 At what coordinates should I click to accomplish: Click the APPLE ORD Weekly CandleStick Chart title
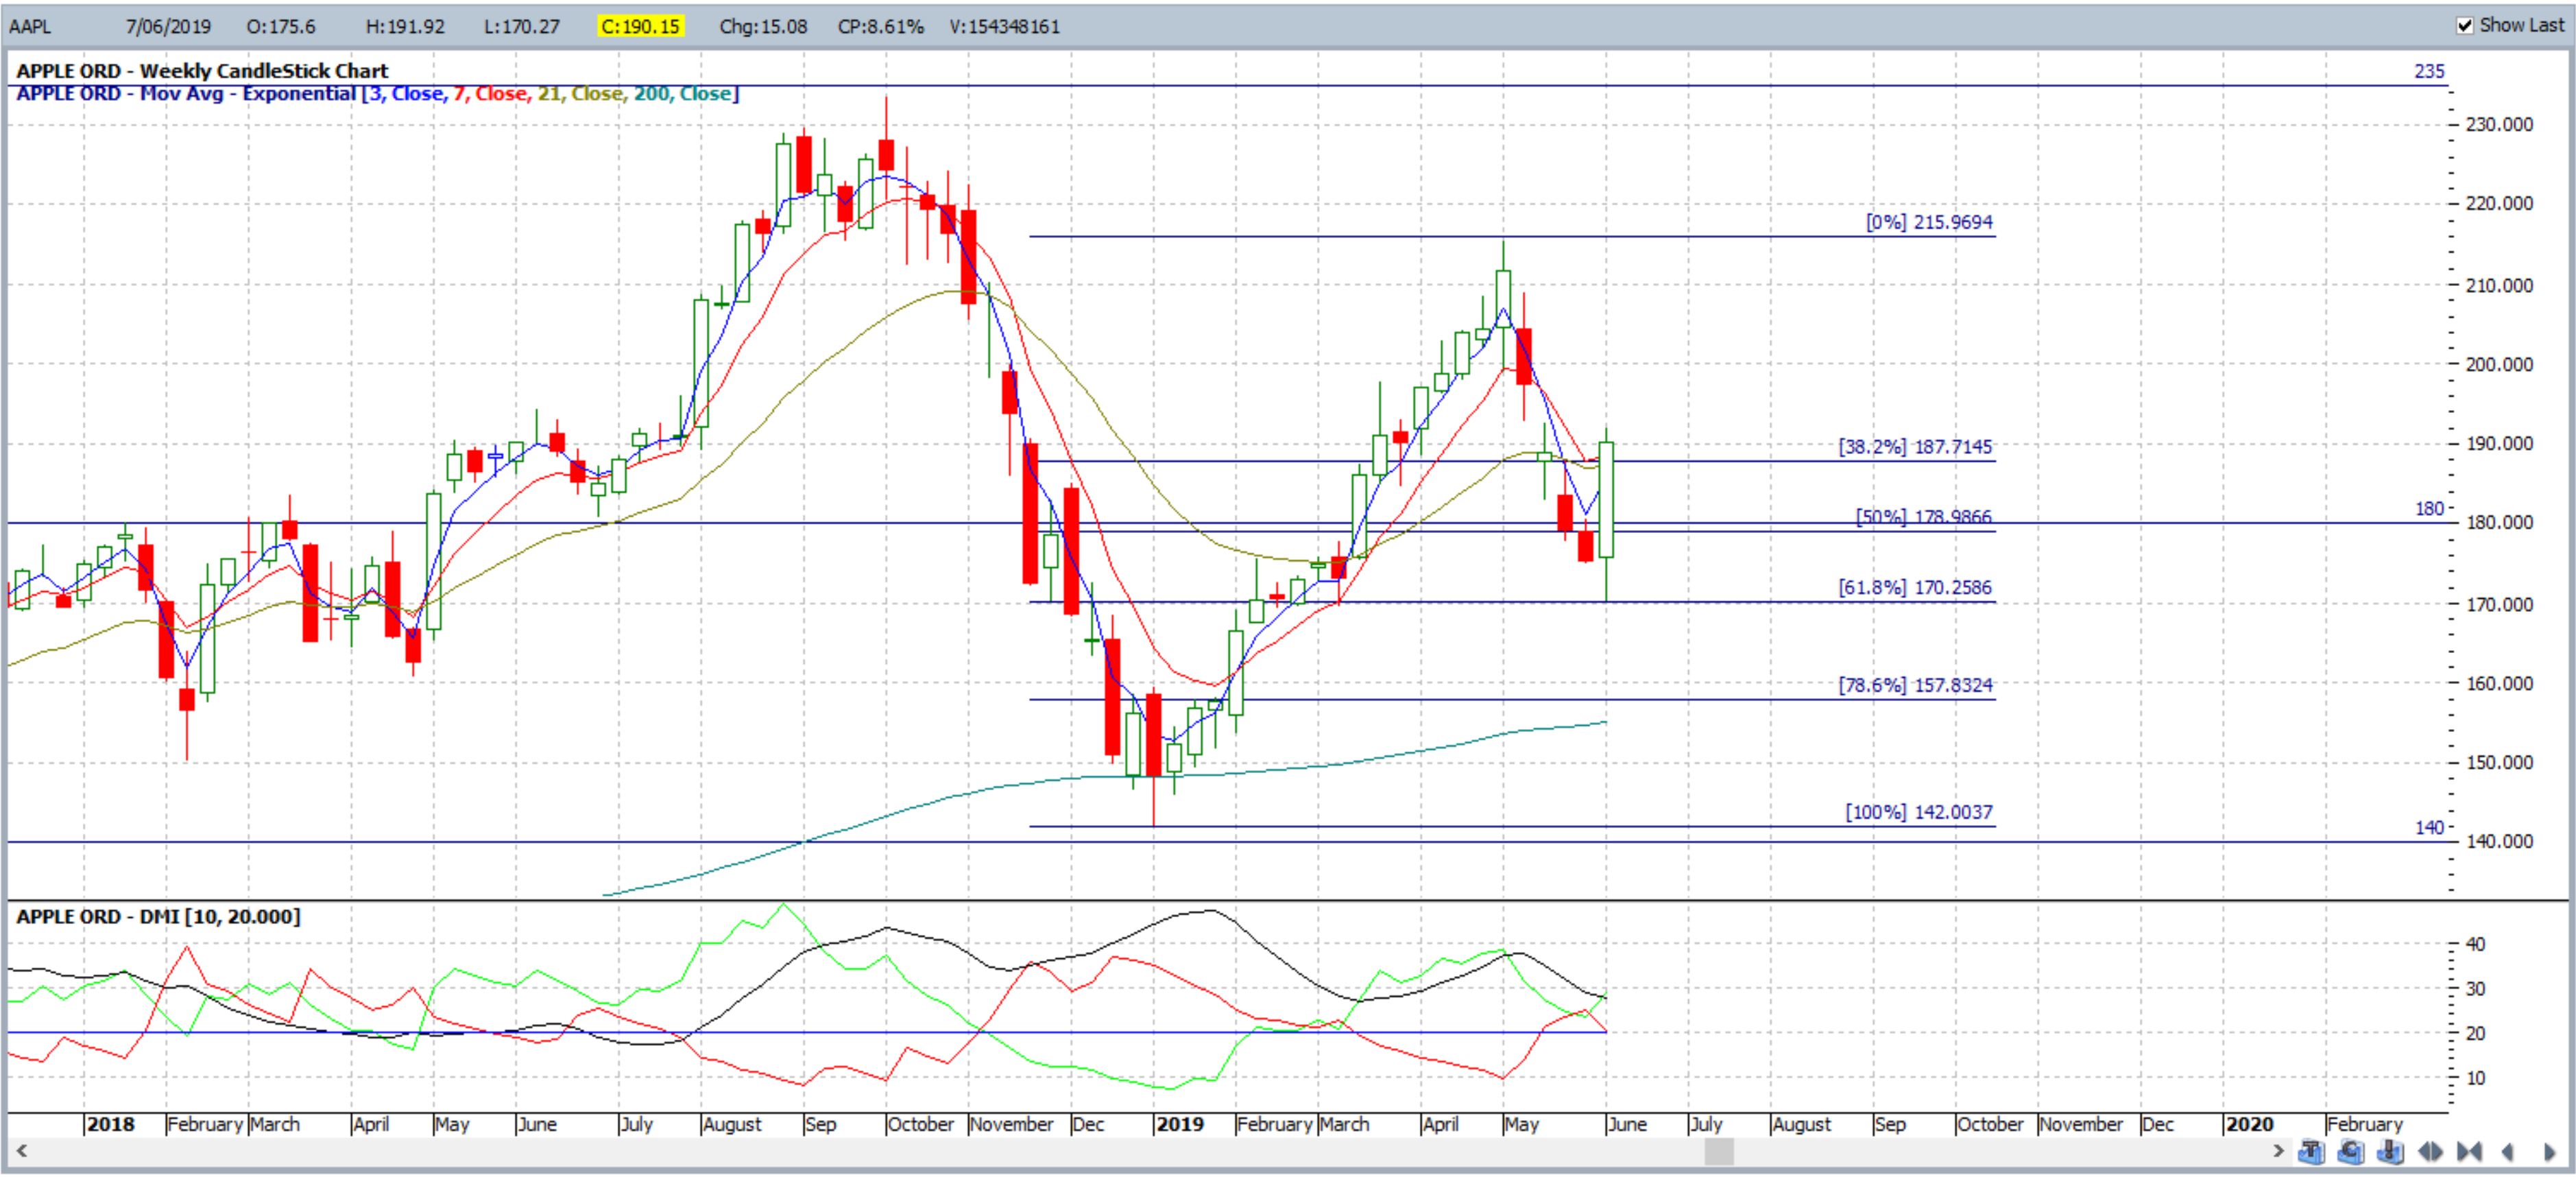pos(202,70)
